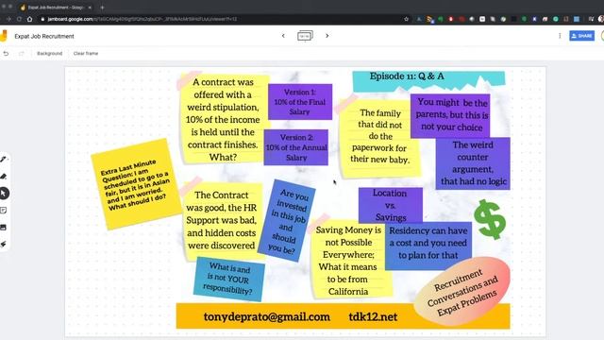Open the Background options
Image resolution: width=604 pixels, height=340 pixels.
(x=49, y=53)
